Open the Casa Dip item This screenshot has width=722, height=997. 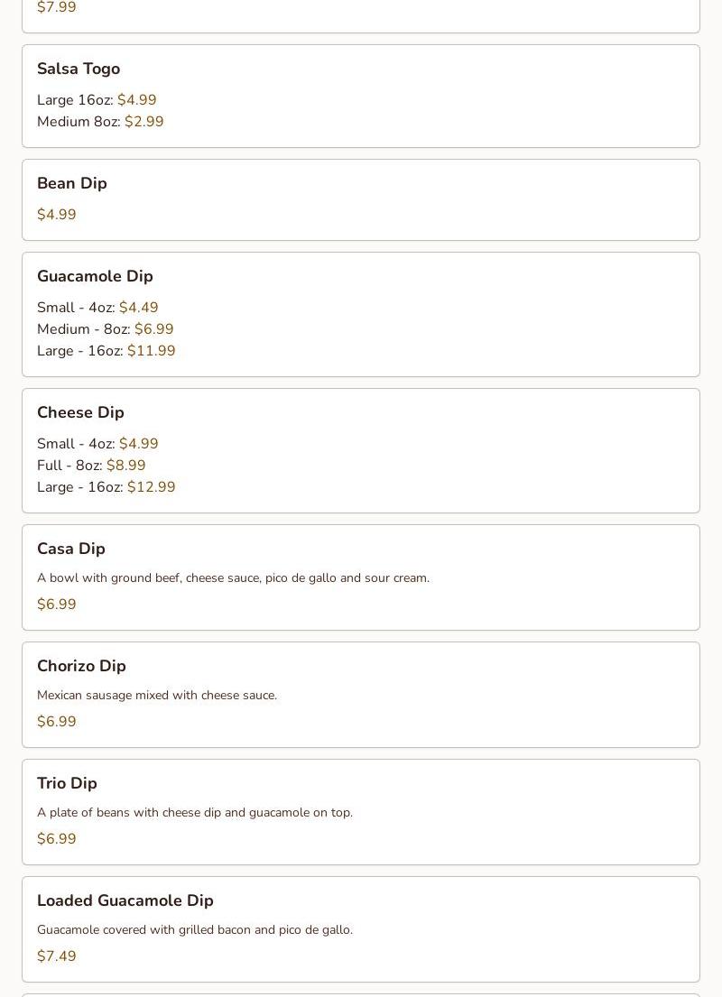(71, 549)
